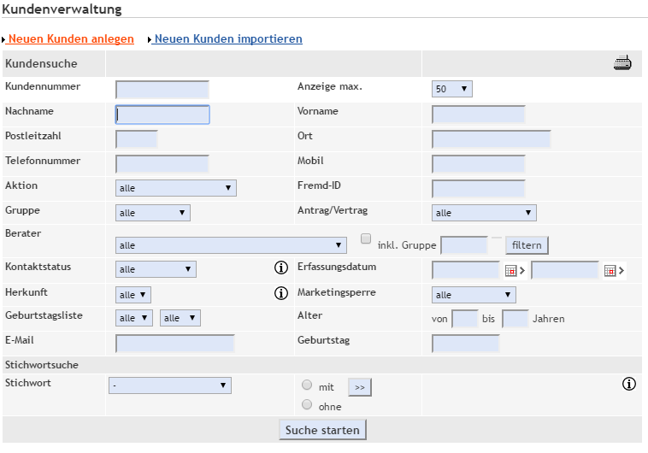This screenshot has height=453, width=648.
Task: Open the Marketingsperre dropdown
Action: coord(474,295)
